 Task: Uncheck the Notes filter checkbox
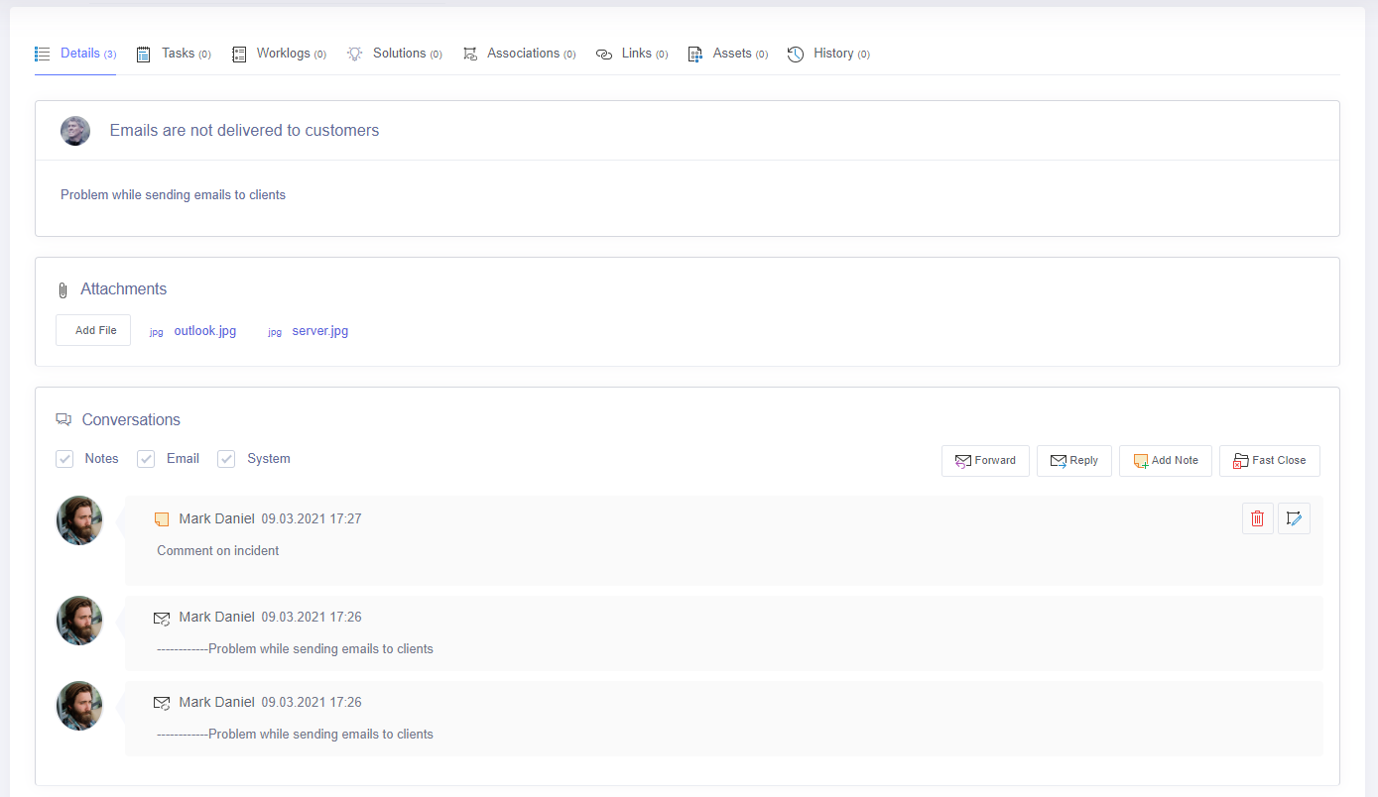(65, 459)
